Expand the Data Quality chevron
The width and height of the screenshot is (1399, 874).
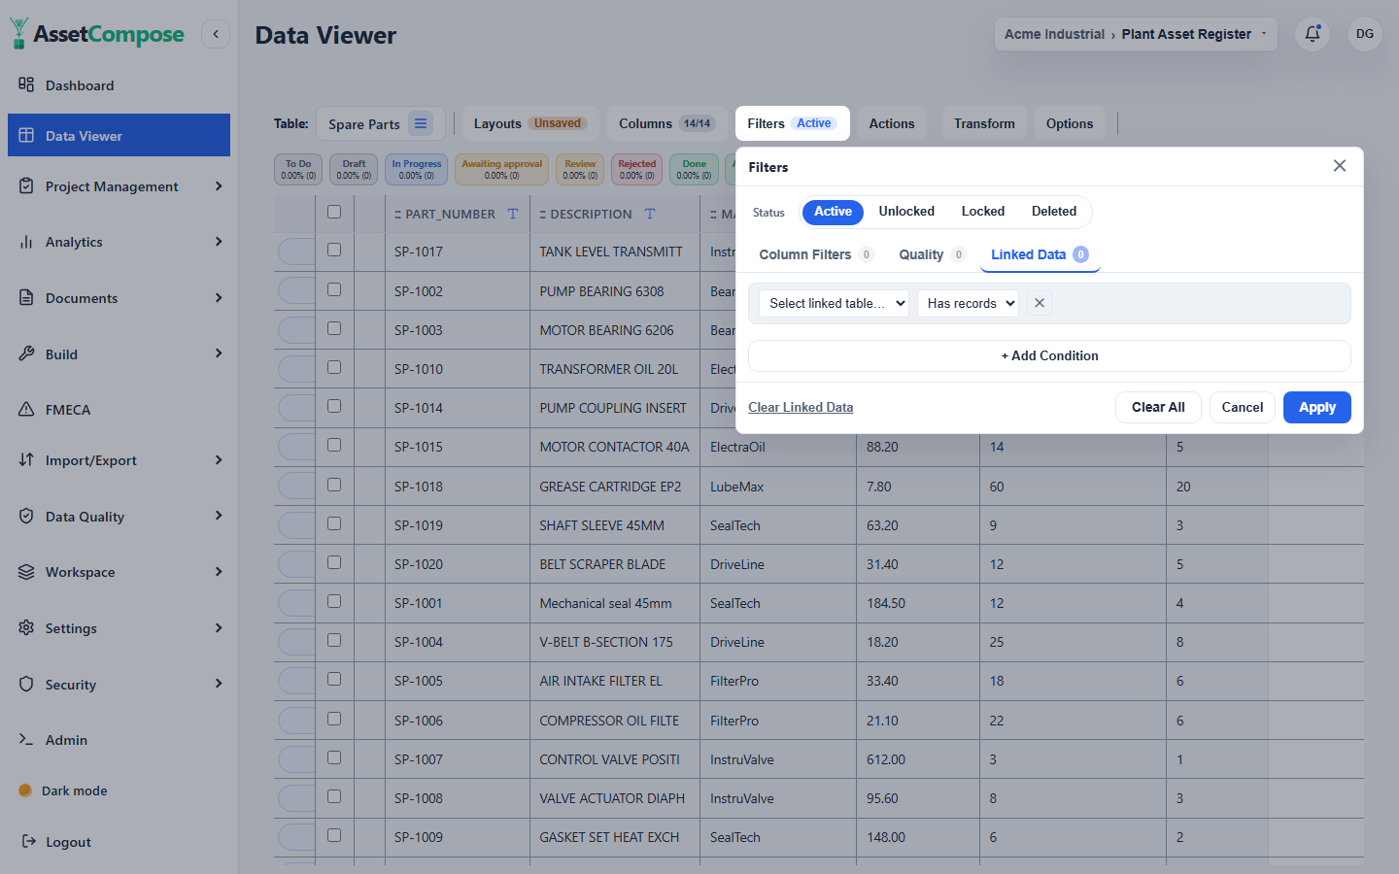click(x=219, y=515)
